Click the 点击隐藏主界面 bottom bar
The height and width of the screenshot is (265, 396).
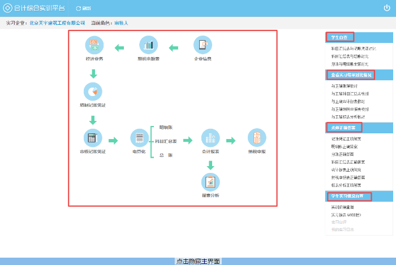[x=197, y=261]
